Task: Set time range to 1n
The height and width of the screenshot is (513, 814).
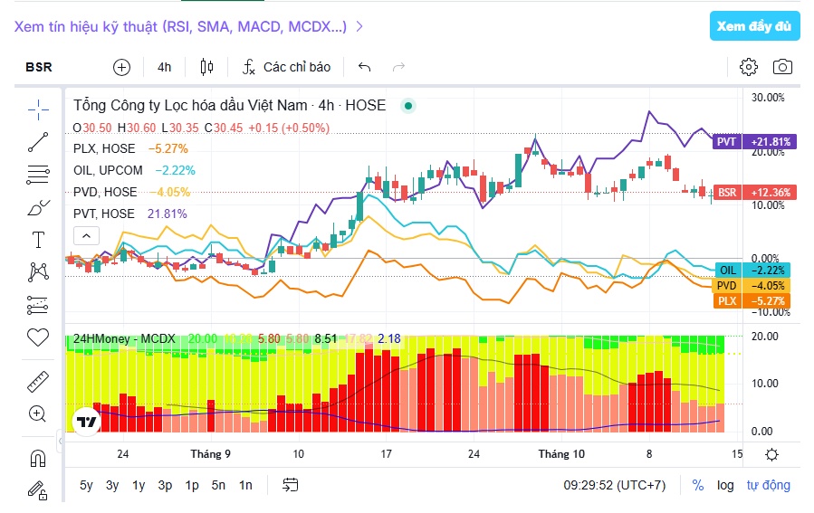Action: [x=245, y=485]
